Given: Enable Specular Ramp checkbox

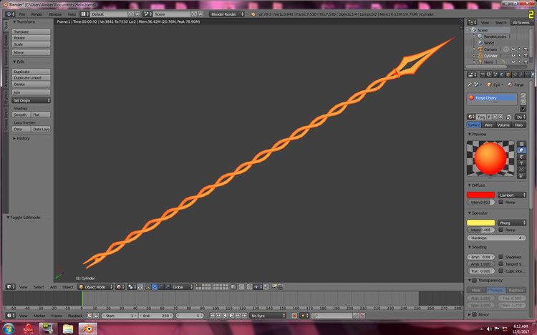Looking at the screenshot, I should pos(501,230).
